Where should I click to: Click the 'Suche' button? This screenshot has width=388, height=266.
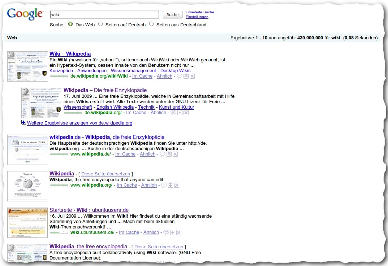tap(173, 14)
